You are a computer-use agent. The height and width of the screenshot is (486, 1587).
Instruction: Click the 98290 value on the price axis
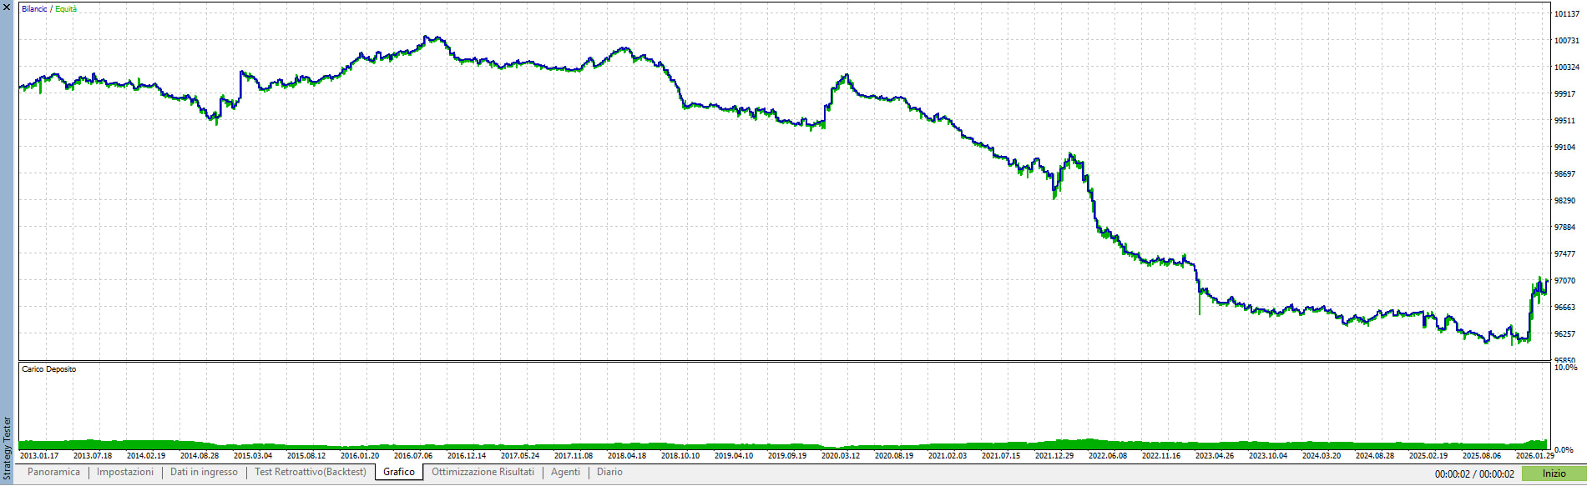[x=1564, y=201]
